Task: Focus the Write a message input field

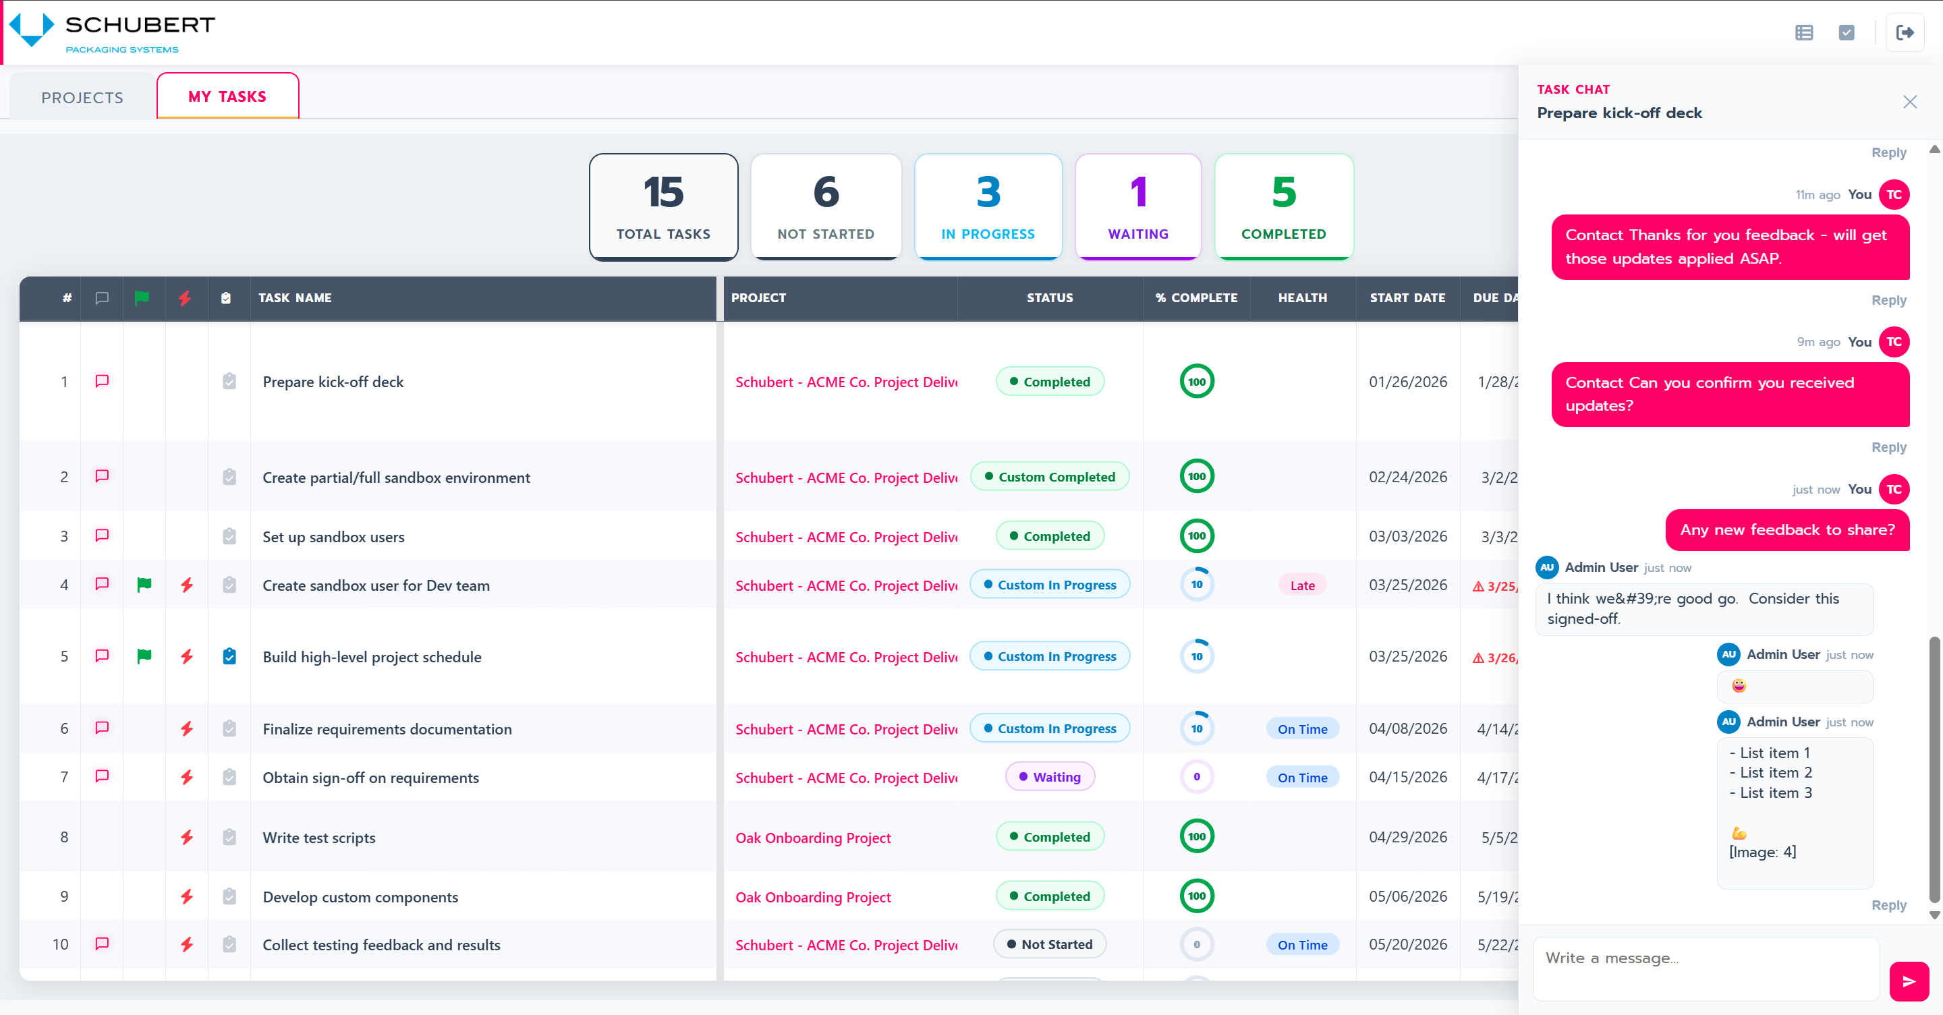Action: point(1706,968)
